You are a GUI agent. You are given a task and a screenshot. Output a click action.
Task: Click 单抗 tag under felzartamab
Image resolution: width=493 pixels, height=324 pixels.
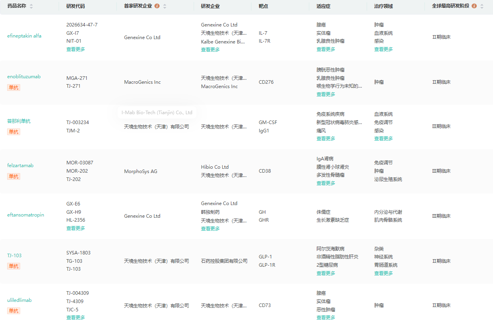13,176
